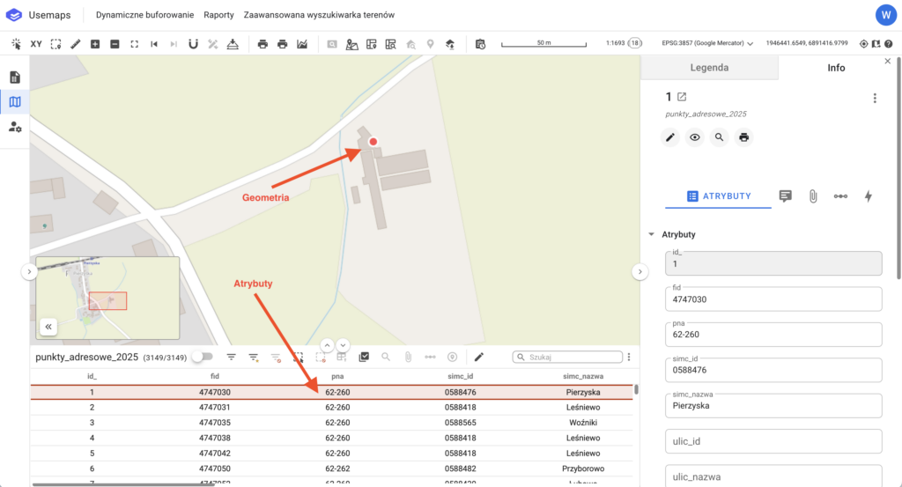
Task: Open the EPSG:3857 projection dropdown
Action: point(708,43)
